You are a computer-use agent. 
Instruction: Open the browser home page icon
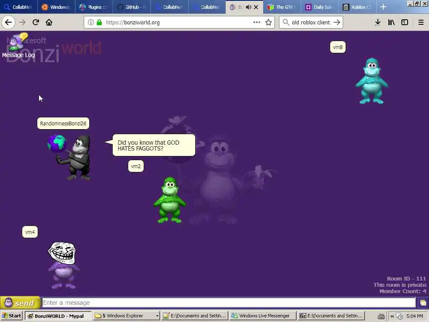[49, 22]
